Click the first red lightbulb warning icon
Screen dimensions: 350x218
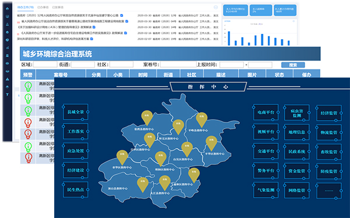point(28,122)
